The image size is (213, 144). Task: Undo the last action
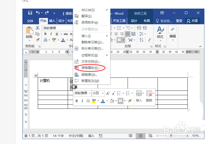[38, 13]
